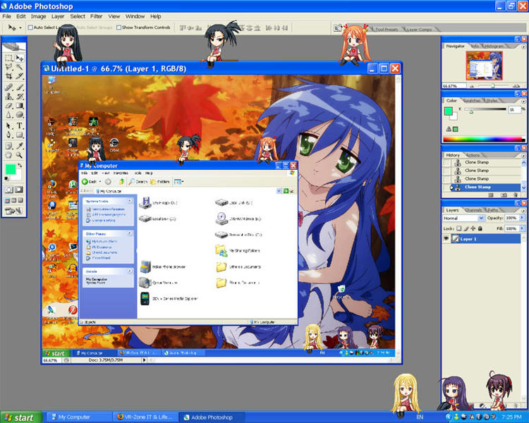Select the Pen tool
The height and width of the screenshot is (423, 529).
(x=8, y=135)
